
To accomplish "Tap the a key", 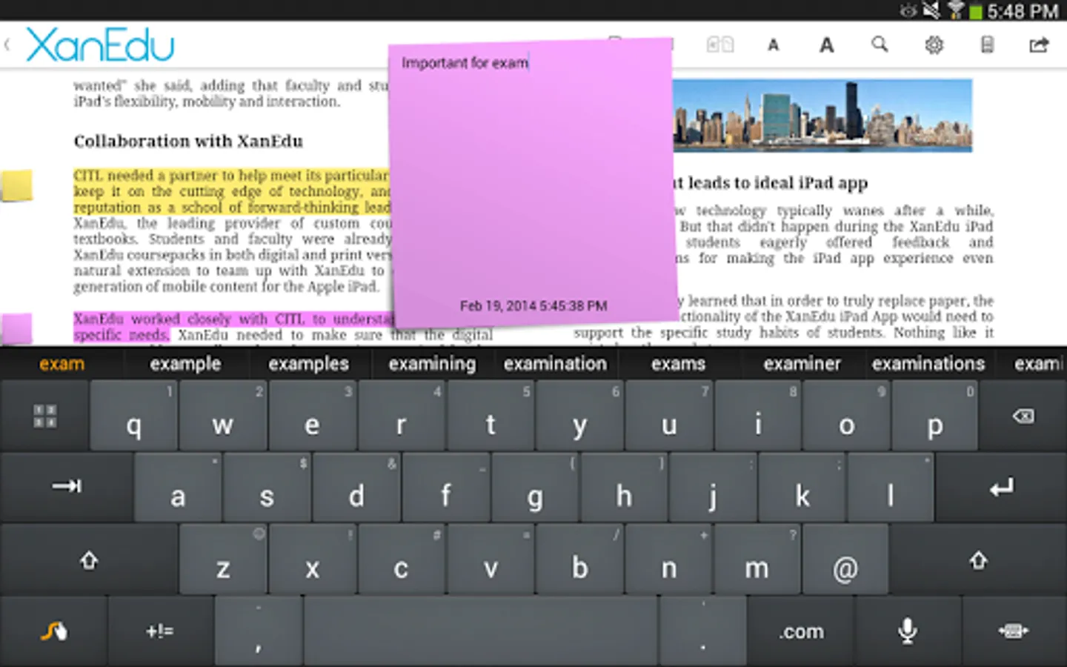I will pos(178,487).
